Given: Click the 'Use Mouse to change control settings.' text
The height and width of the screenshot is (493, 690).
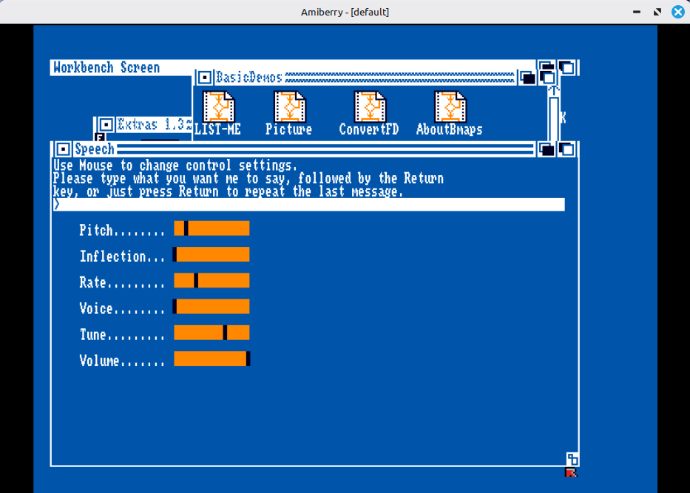Looking at the screenshot, I should (175, 166).
